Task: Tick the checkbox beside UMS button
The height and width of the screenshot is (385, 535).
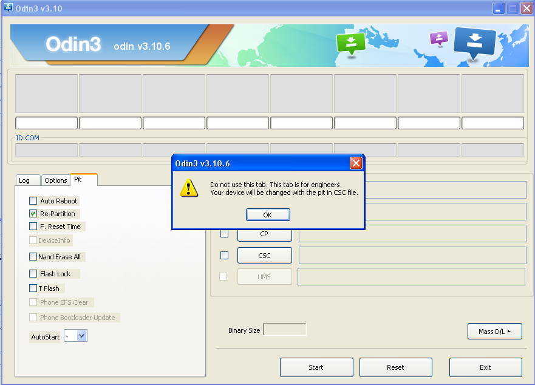Action: [x=223, y=276]
